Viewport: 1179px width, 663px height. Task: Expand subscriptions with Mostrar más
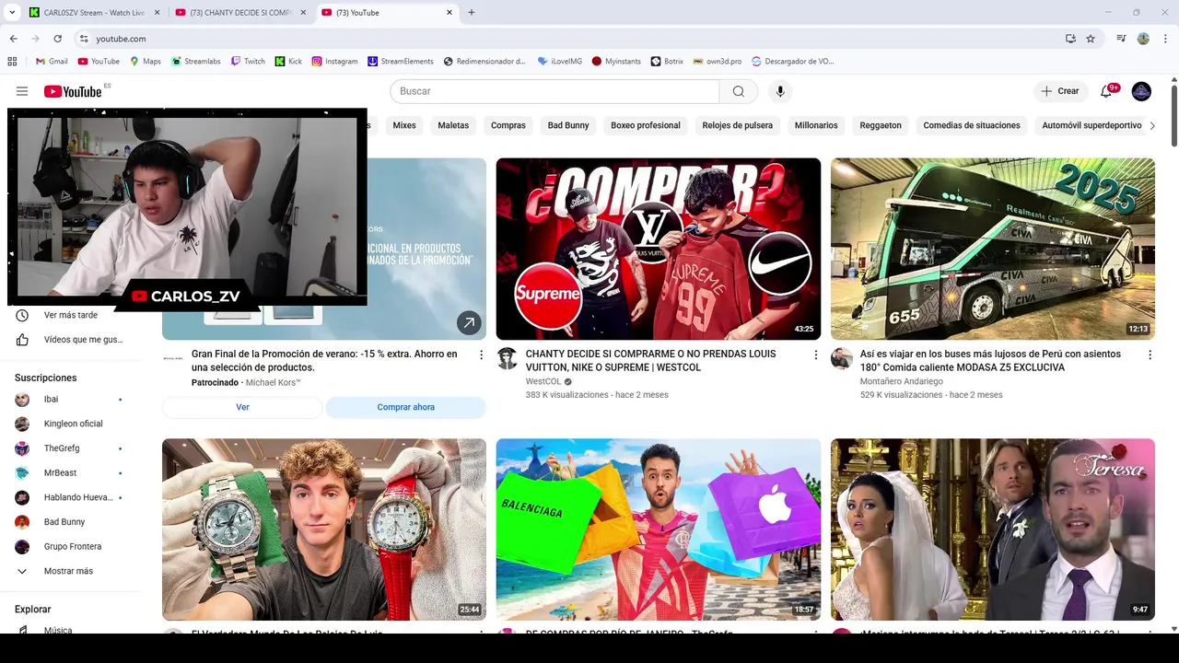[70, 571]
